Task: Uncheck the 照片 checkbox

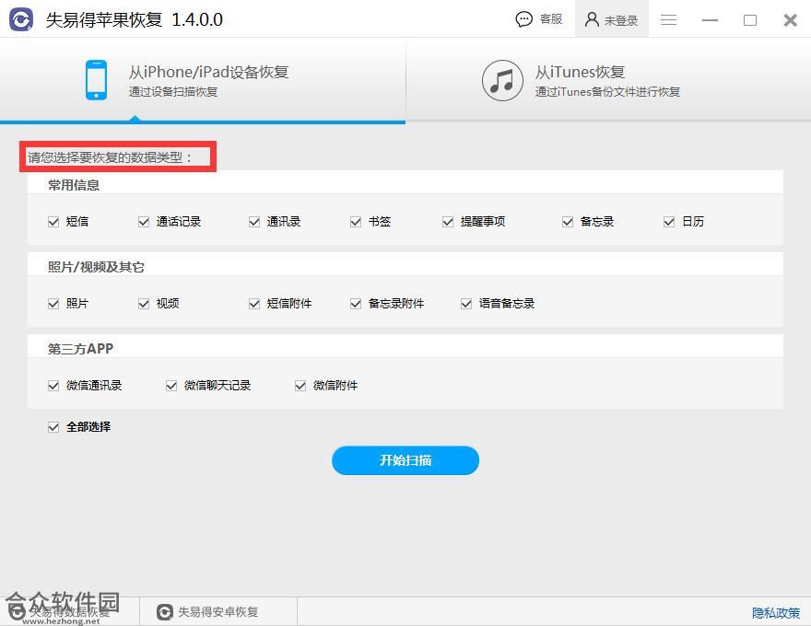Action: tap(53, 304)
